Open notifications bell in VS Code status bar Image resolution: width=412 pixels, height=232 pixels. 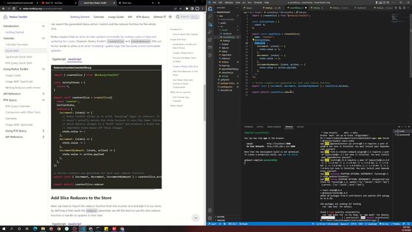tap(408, 224)
